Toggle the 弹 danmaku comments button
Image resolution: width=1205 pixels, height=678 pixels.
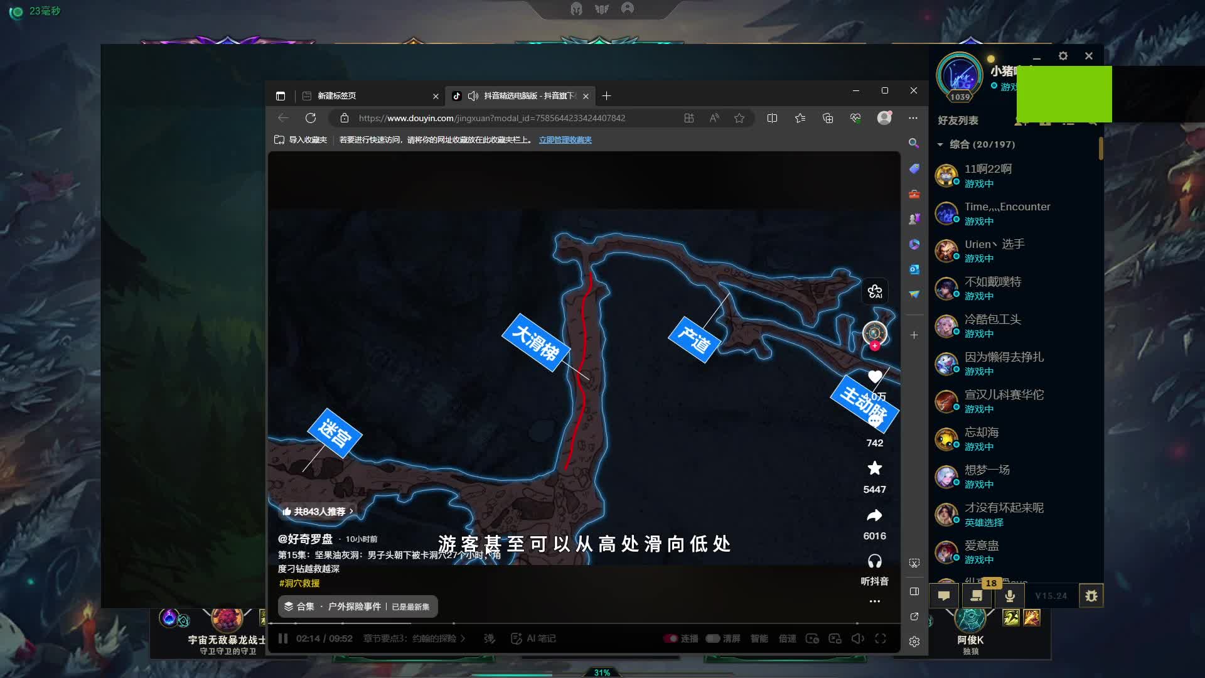coord(490,638)
